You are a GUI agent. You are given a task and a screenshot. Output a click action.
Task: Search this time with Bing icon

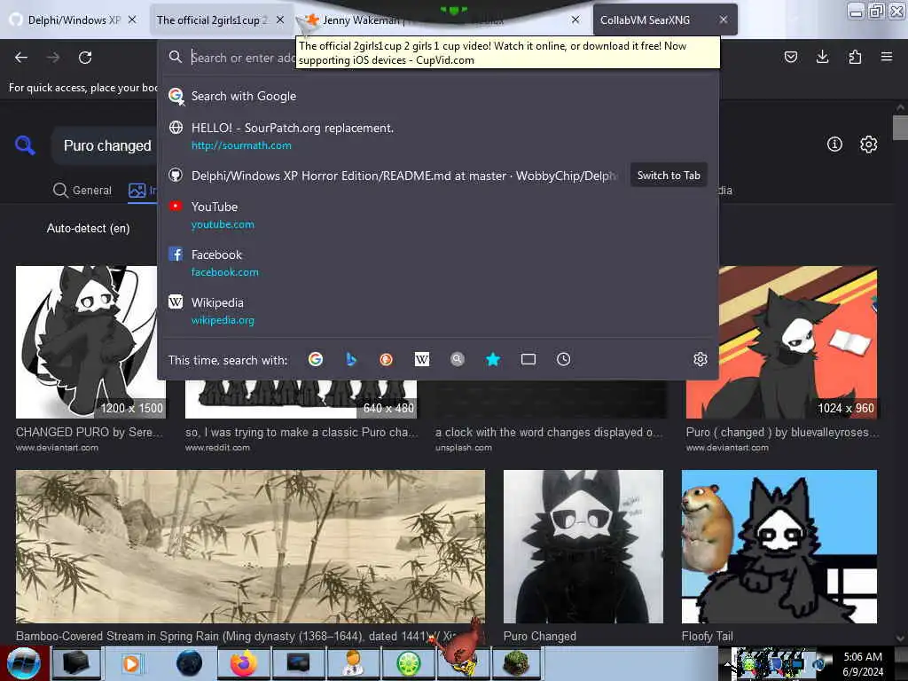pos(351,360)
